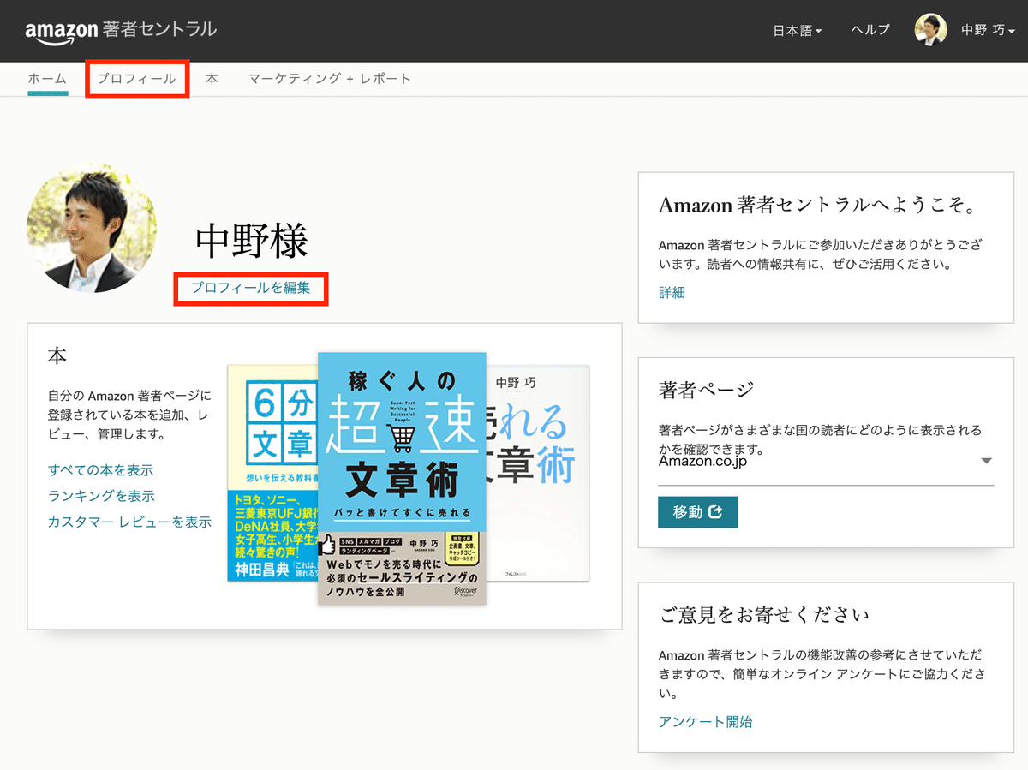Viewport: 1028px width, 770px height.
Task: Click the 中野様 heading text
Action: (252, 242)
